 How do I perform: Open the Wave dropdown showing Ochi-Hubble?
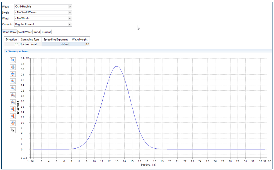click(x=43, y=7)
